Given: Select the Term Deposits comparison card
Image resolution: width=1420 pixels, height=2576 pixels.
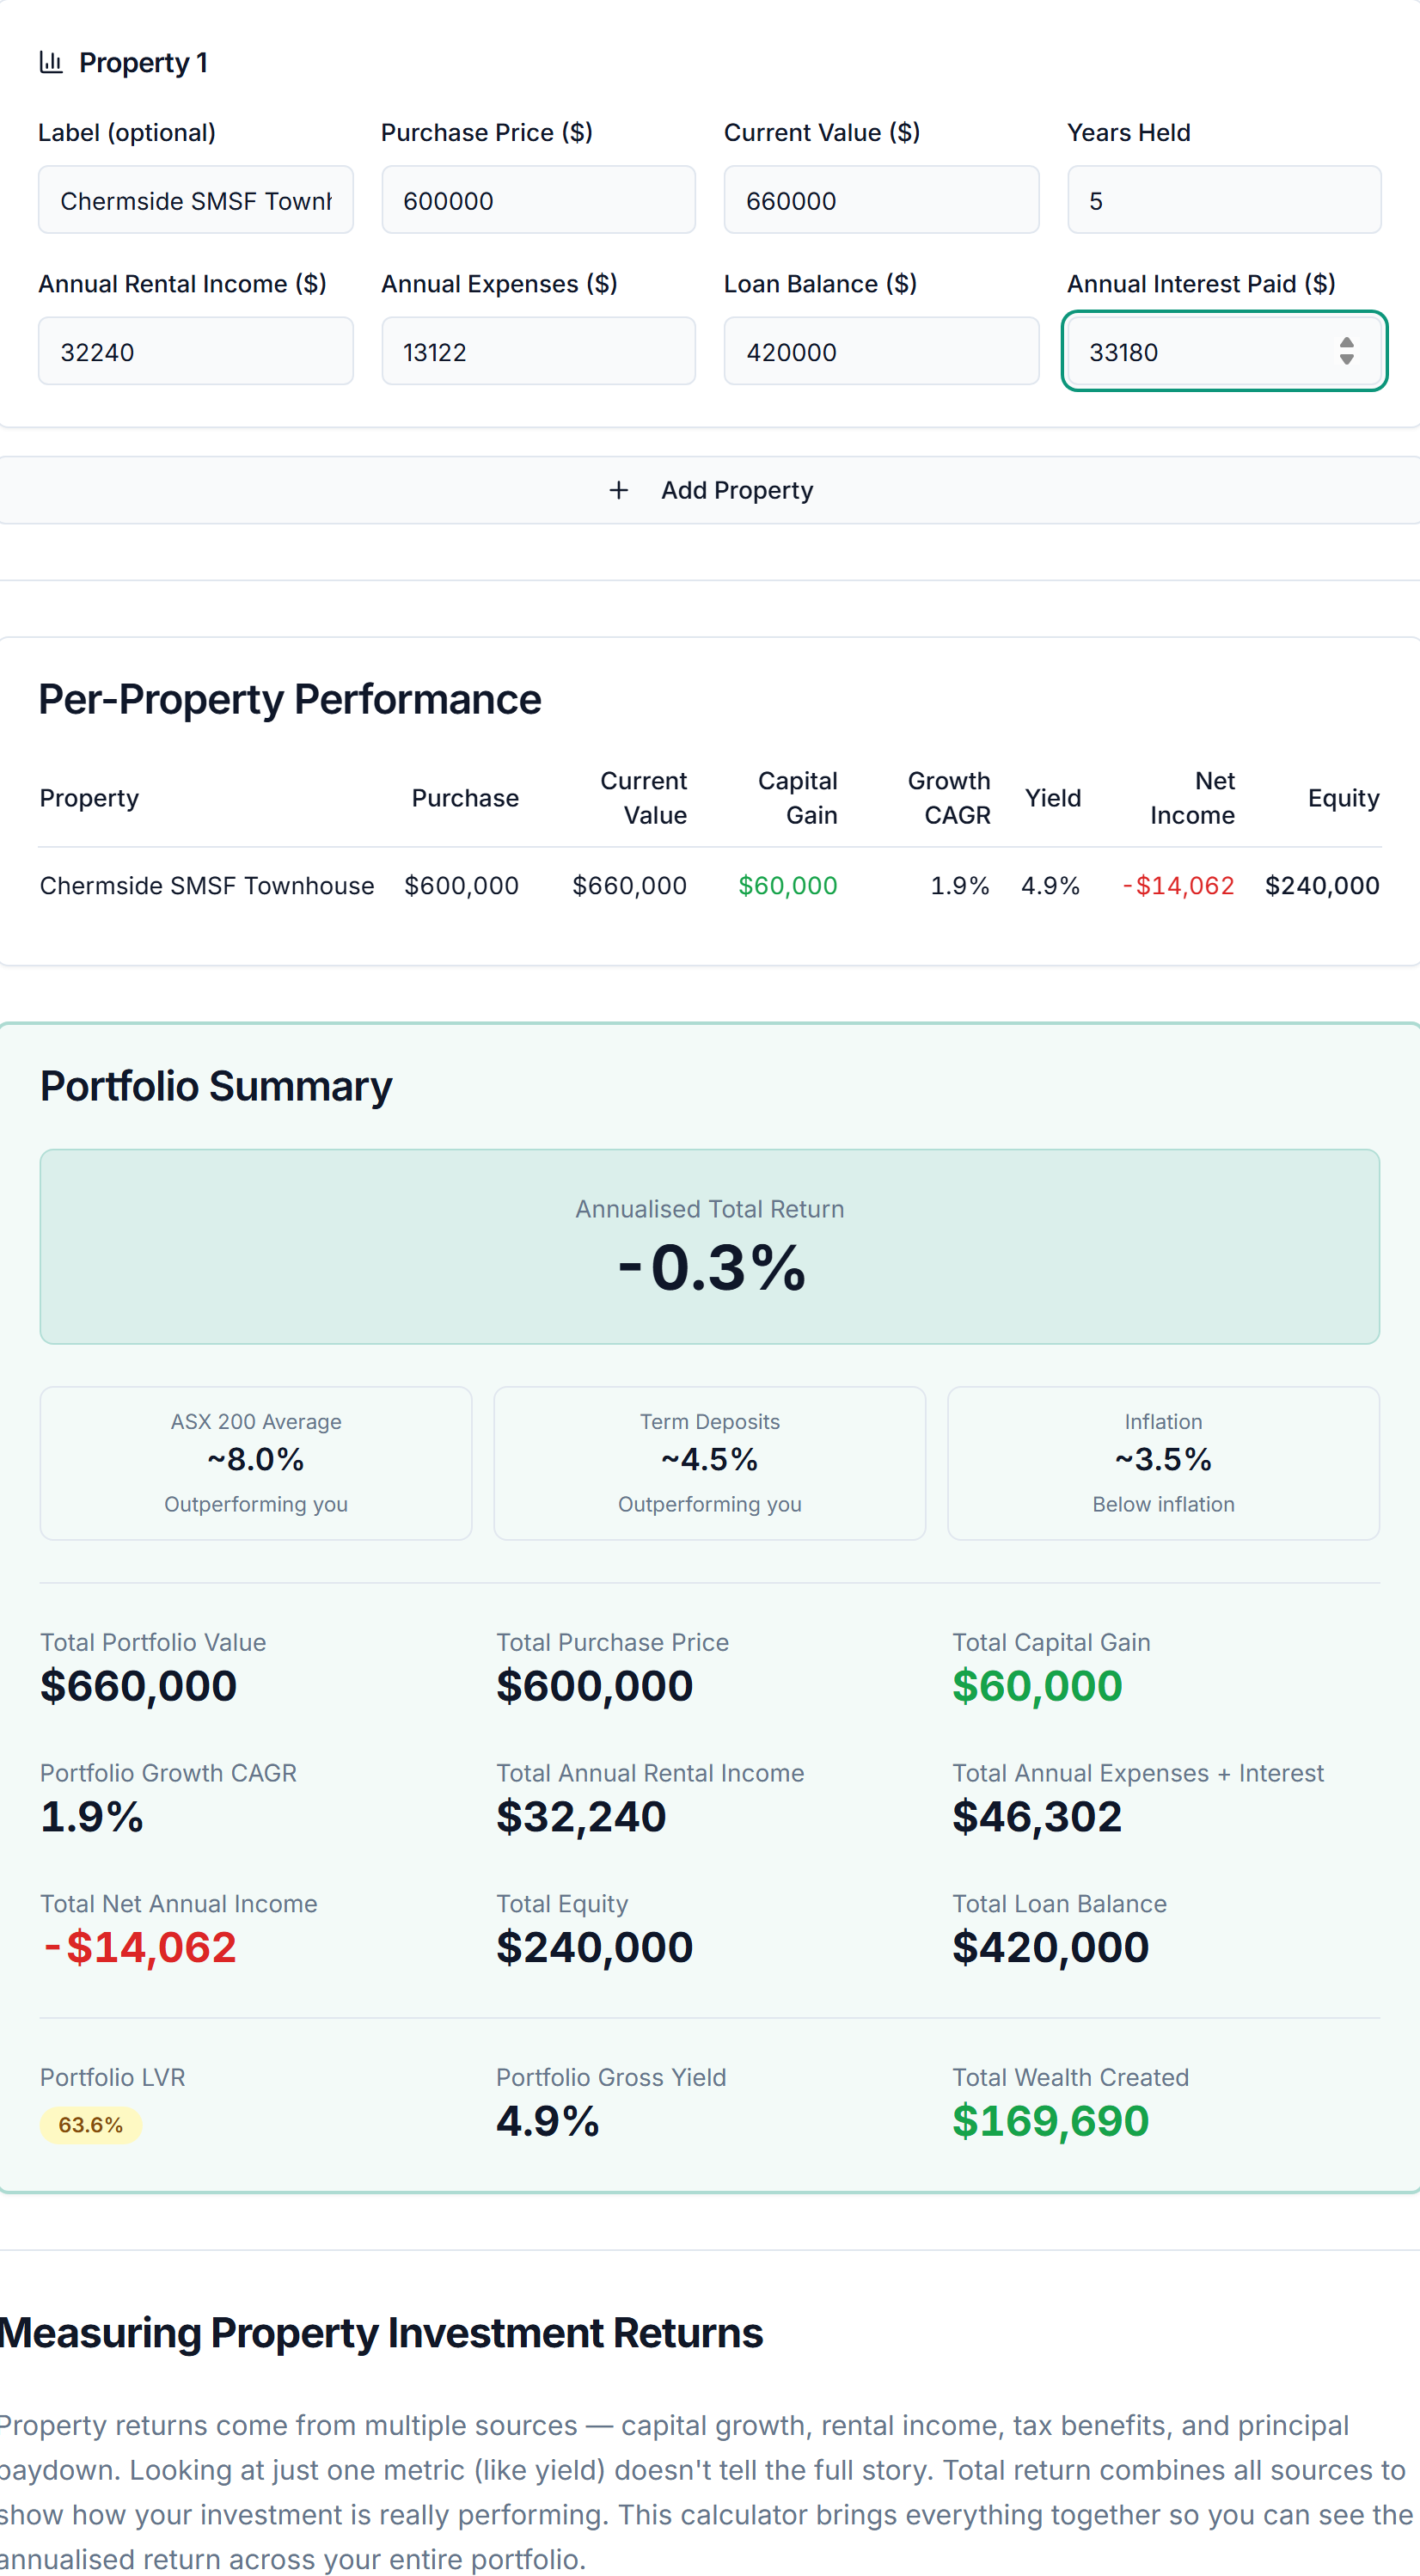Looking at the screenshot, I should tap(709, 1462).
